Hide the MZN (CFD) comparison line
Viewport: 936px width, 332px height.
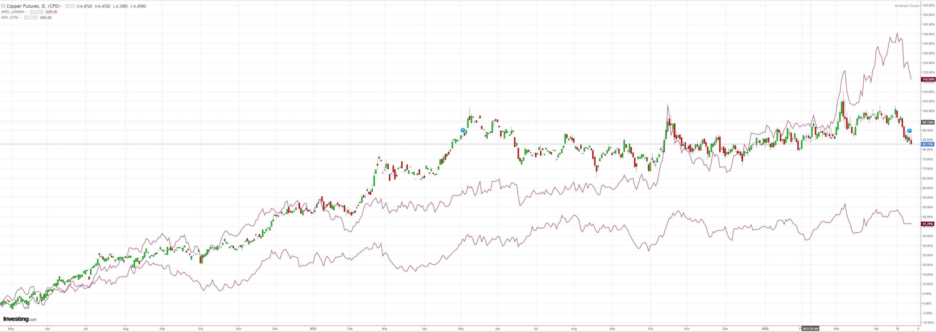coord(26,18)
